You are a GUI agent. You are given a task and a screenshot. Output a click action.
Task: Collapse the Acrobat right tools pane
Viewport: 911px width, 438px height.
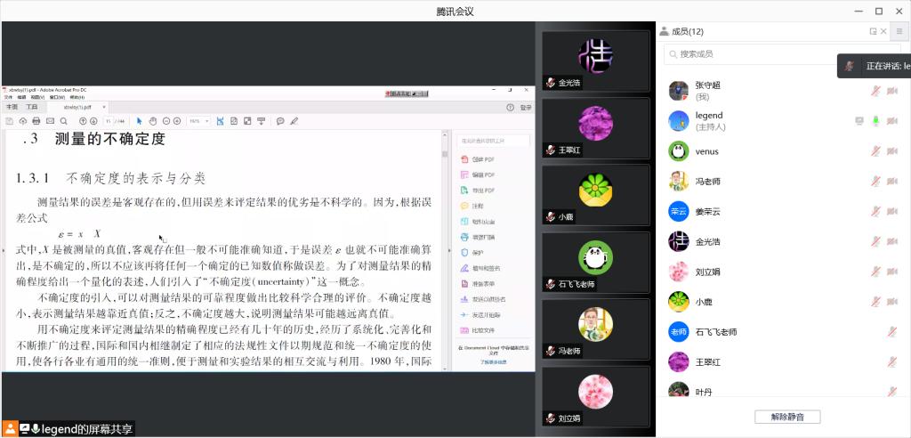[447, 250]
